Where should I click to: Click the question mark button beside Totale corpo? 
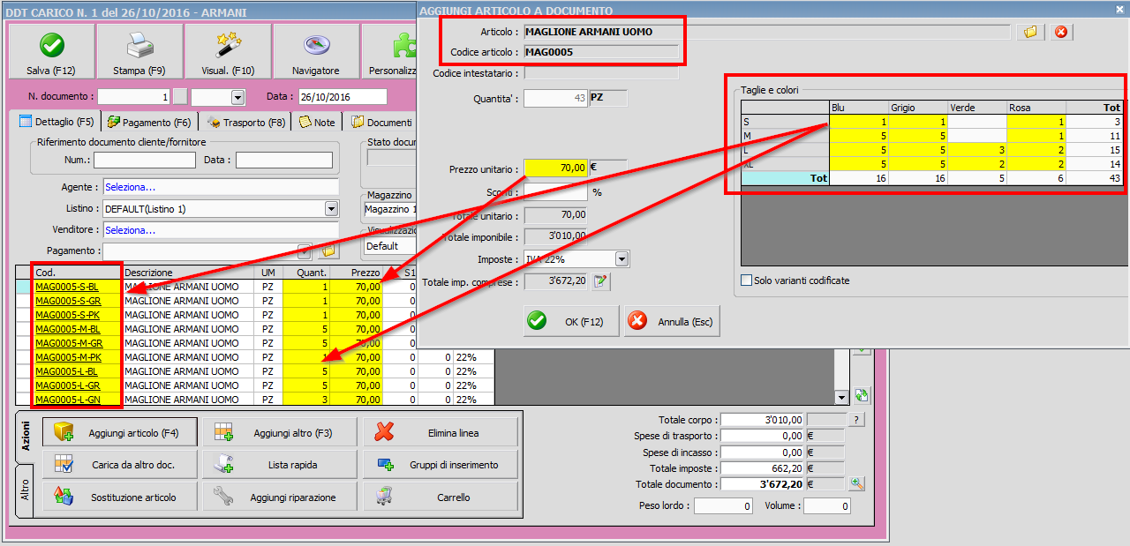[855, 420]
